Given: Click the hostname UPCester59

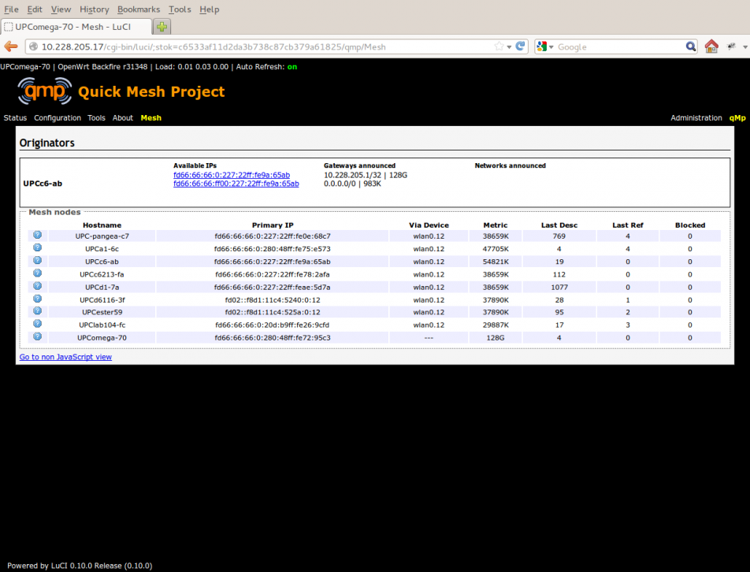Looking at the screenshot, I should click(x=102, y=312).
